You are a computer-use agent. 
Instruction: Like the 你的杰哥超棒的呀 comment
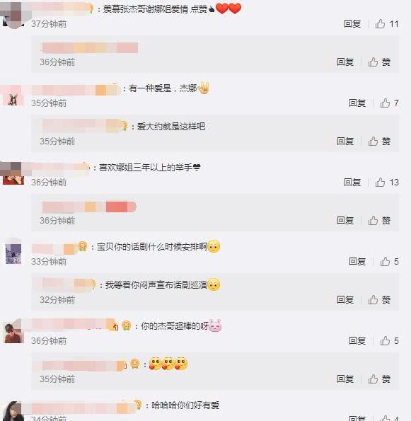pos(389,341)
